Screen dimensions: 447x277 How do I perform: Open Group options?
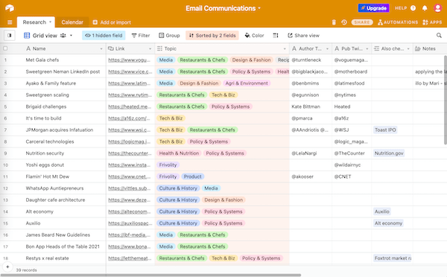(x=169, y=35)
